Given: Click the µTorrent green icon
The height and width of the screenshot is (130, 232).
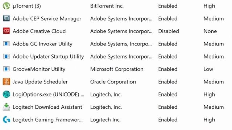Looking at the screenshot, I should click(x=7, y=6).
